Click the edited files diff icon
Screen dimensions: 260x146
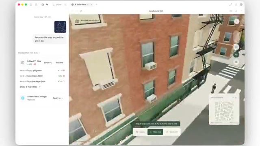23,62
